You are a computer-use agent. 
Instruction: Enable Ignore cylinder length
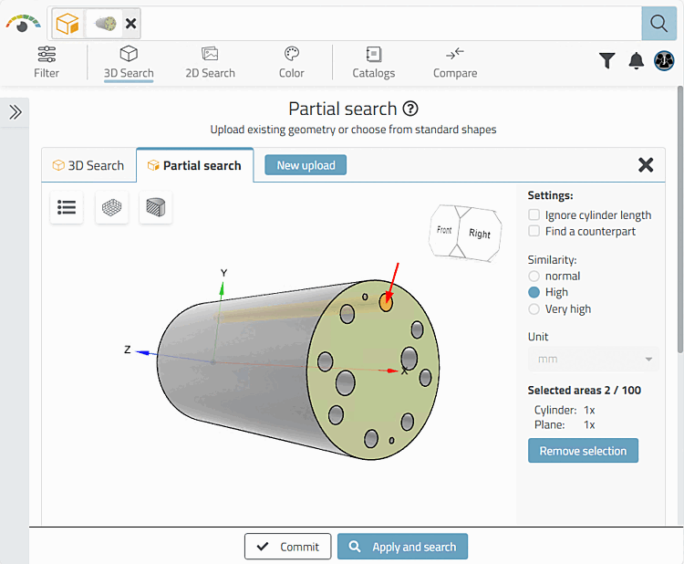(534, 215)
